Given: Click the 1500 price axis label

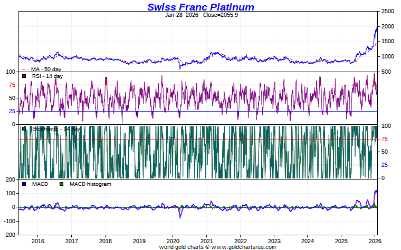Looking at the screenshot, I should coord(388,42).
